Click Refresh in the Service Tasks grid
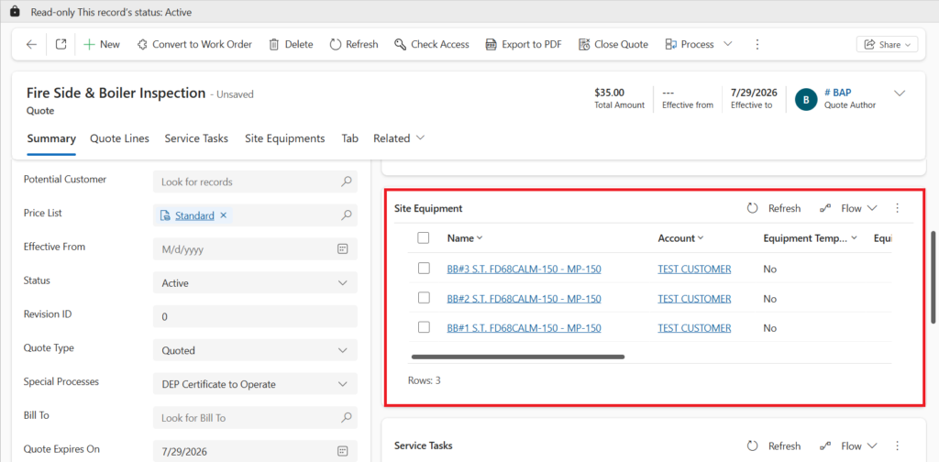Image resolution: width=939 pixels, height=462 pixels. (774, 445)
